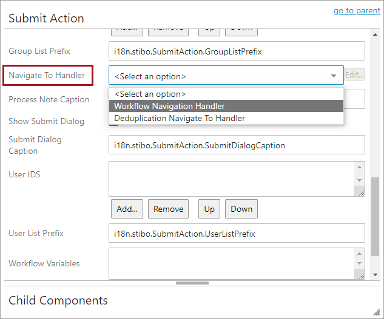Click the Workflow Variables scroll-up arrow
Screen dimensions: 384x319
coord(360,252)
